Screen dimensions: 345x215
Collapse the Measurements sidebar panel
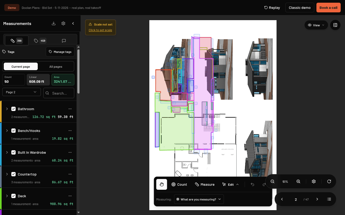click(x=73, y=23)
